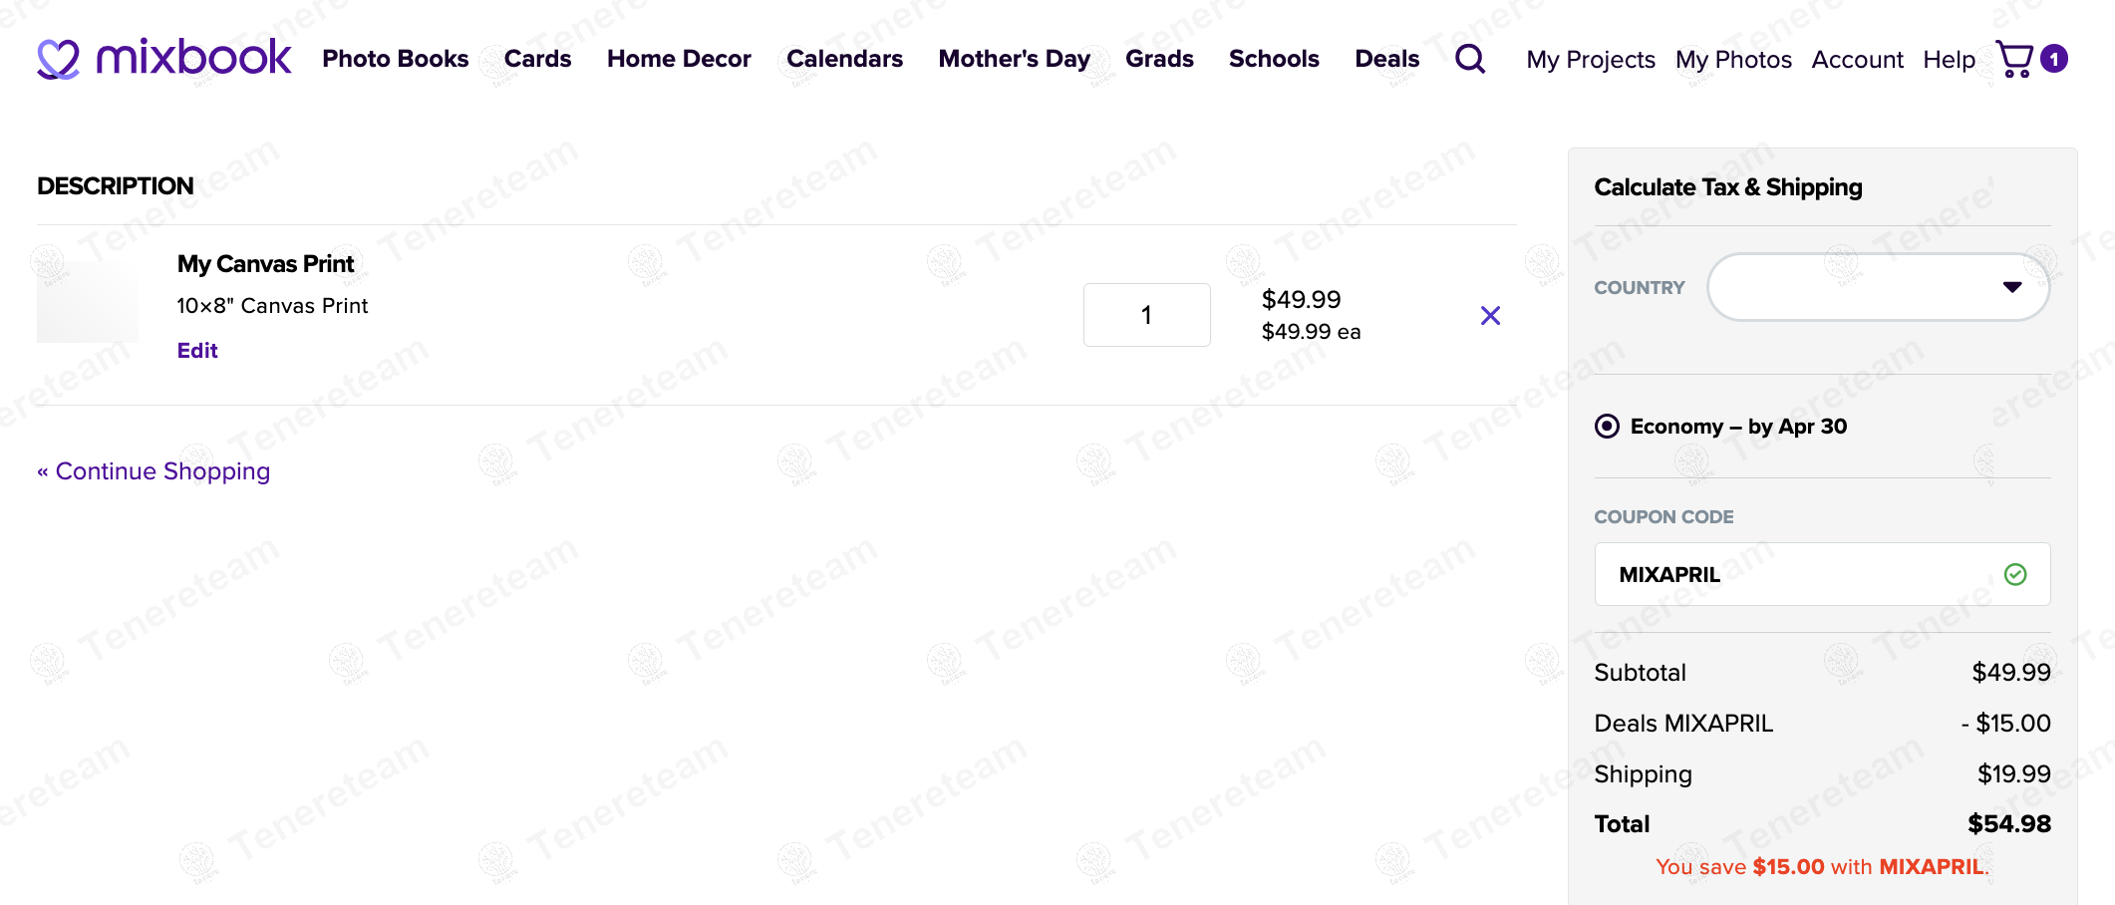Viewport: 2115px width, 905px height.
Task: Click the MIXAPRIL coupon code field
Action: pyautogui.click(x=1794, y=574)
